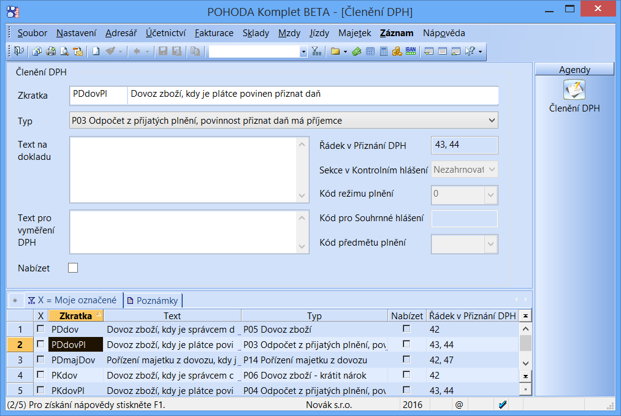This screenshot has width=621, height=416.
Task: Click the second diskette icon with document
Action: [x=177, y=51]
